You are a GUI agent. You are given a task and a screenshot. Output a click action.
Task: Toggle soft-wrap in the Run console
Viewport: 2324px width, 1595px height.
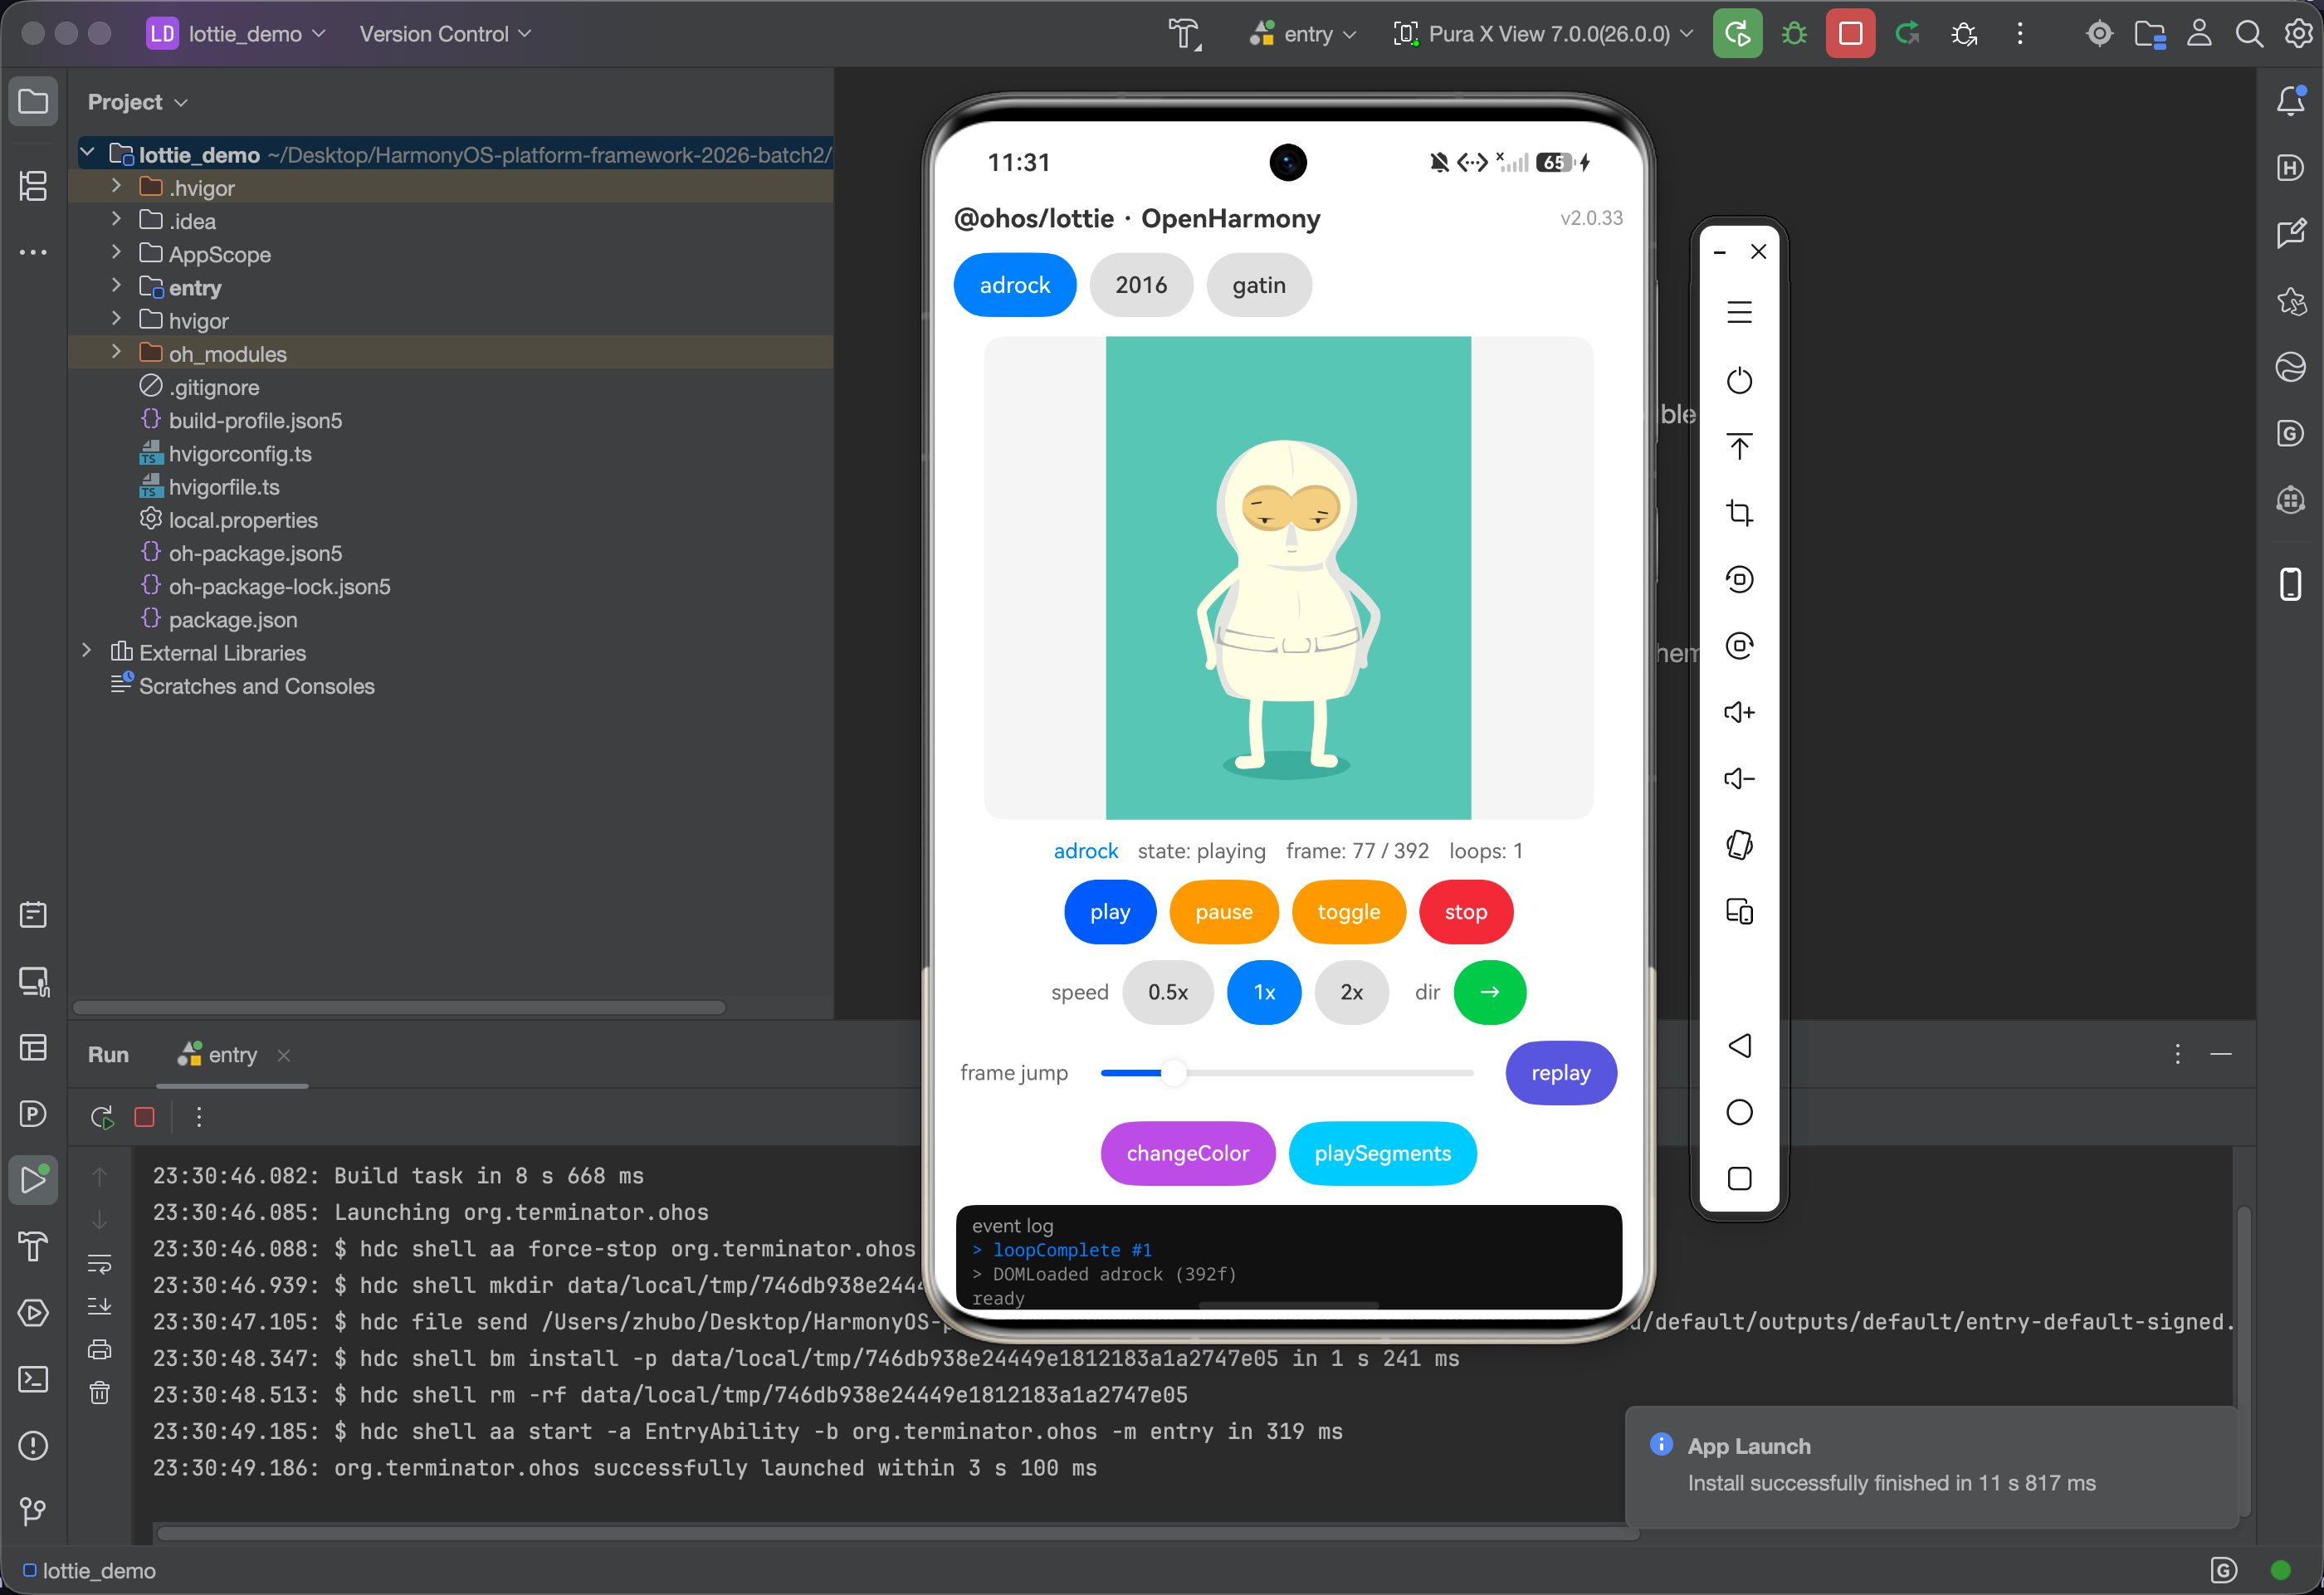(100, 1263)
